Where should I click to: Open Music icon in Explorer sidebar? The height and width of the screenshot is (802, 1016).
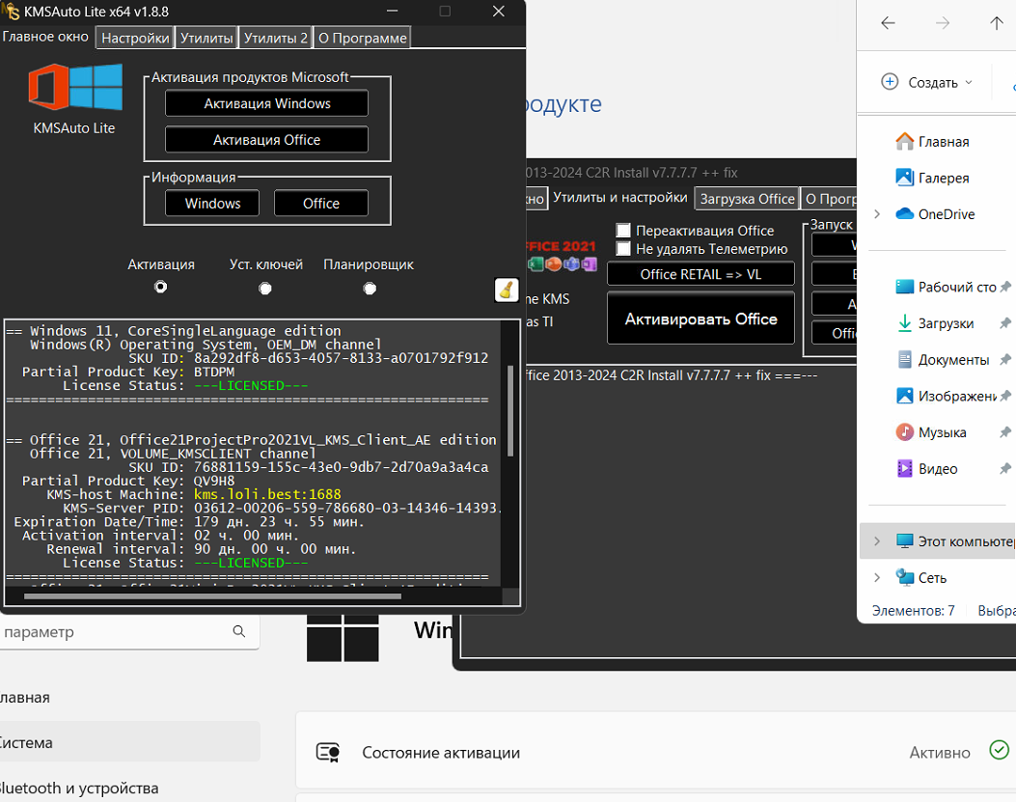click(904, 431)
